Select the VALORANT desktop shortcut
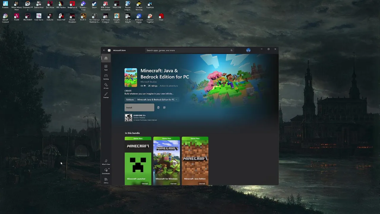Viewport: 380px width, 214px height. 28,17
